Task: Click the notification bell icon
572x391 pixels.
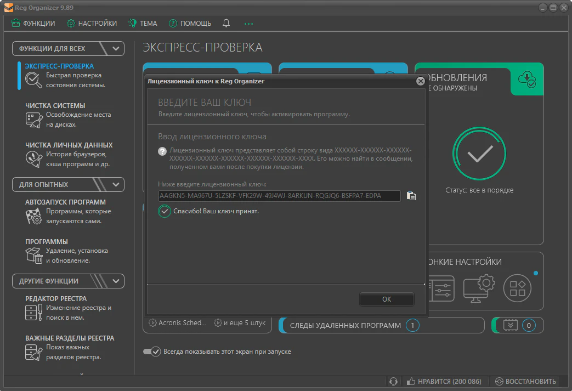Action: click(226, 23)
